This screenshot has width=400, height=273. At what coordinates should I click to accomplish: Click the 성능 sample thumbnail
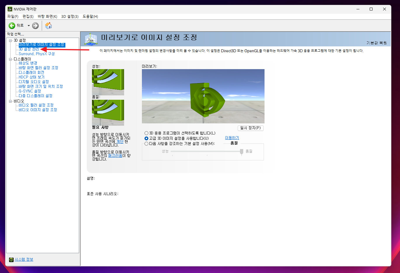pyautogui.click(x=108, y=82)
